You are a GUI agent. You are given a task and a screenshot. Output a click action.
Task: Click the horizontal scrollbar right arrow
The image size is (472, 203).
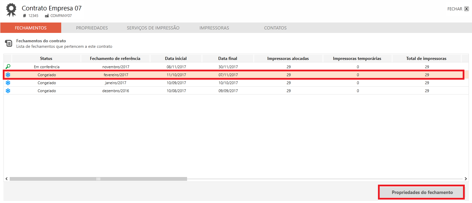click(x=466, y=179)
